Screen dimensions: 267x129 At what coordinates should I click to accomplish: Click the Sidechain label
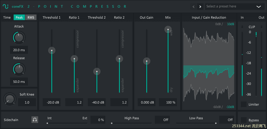pyautogui.click(x=11, y=120)
